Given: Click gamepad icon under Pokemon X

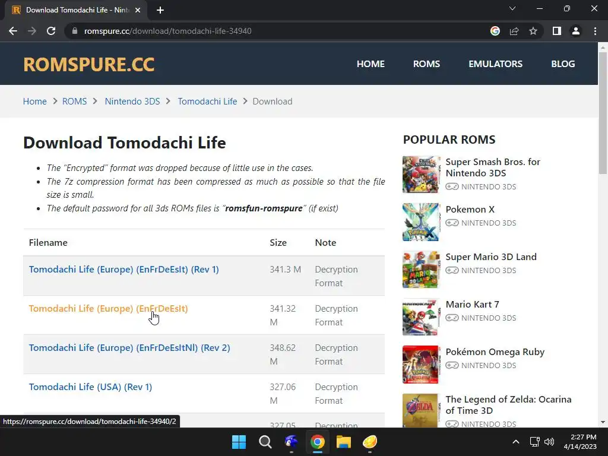Looking at the screenshot, I should [452, 223].
